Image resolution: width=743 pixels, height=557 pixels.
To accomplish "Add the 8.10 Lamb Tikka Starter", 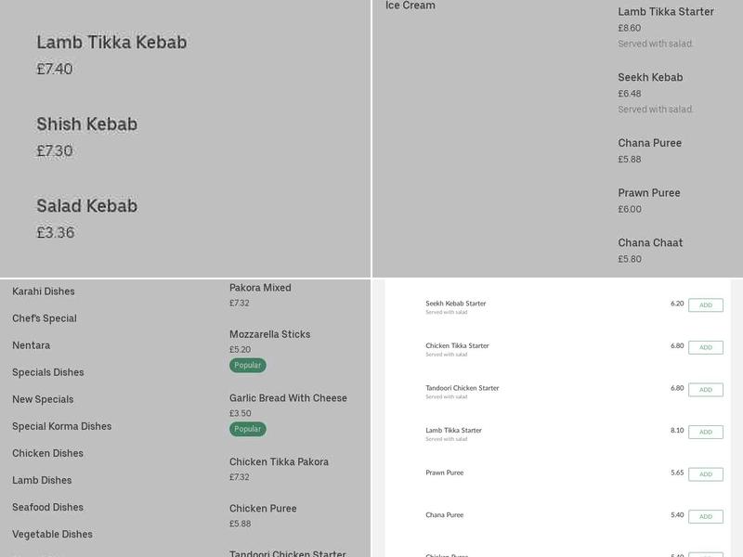I will (705, 432).
